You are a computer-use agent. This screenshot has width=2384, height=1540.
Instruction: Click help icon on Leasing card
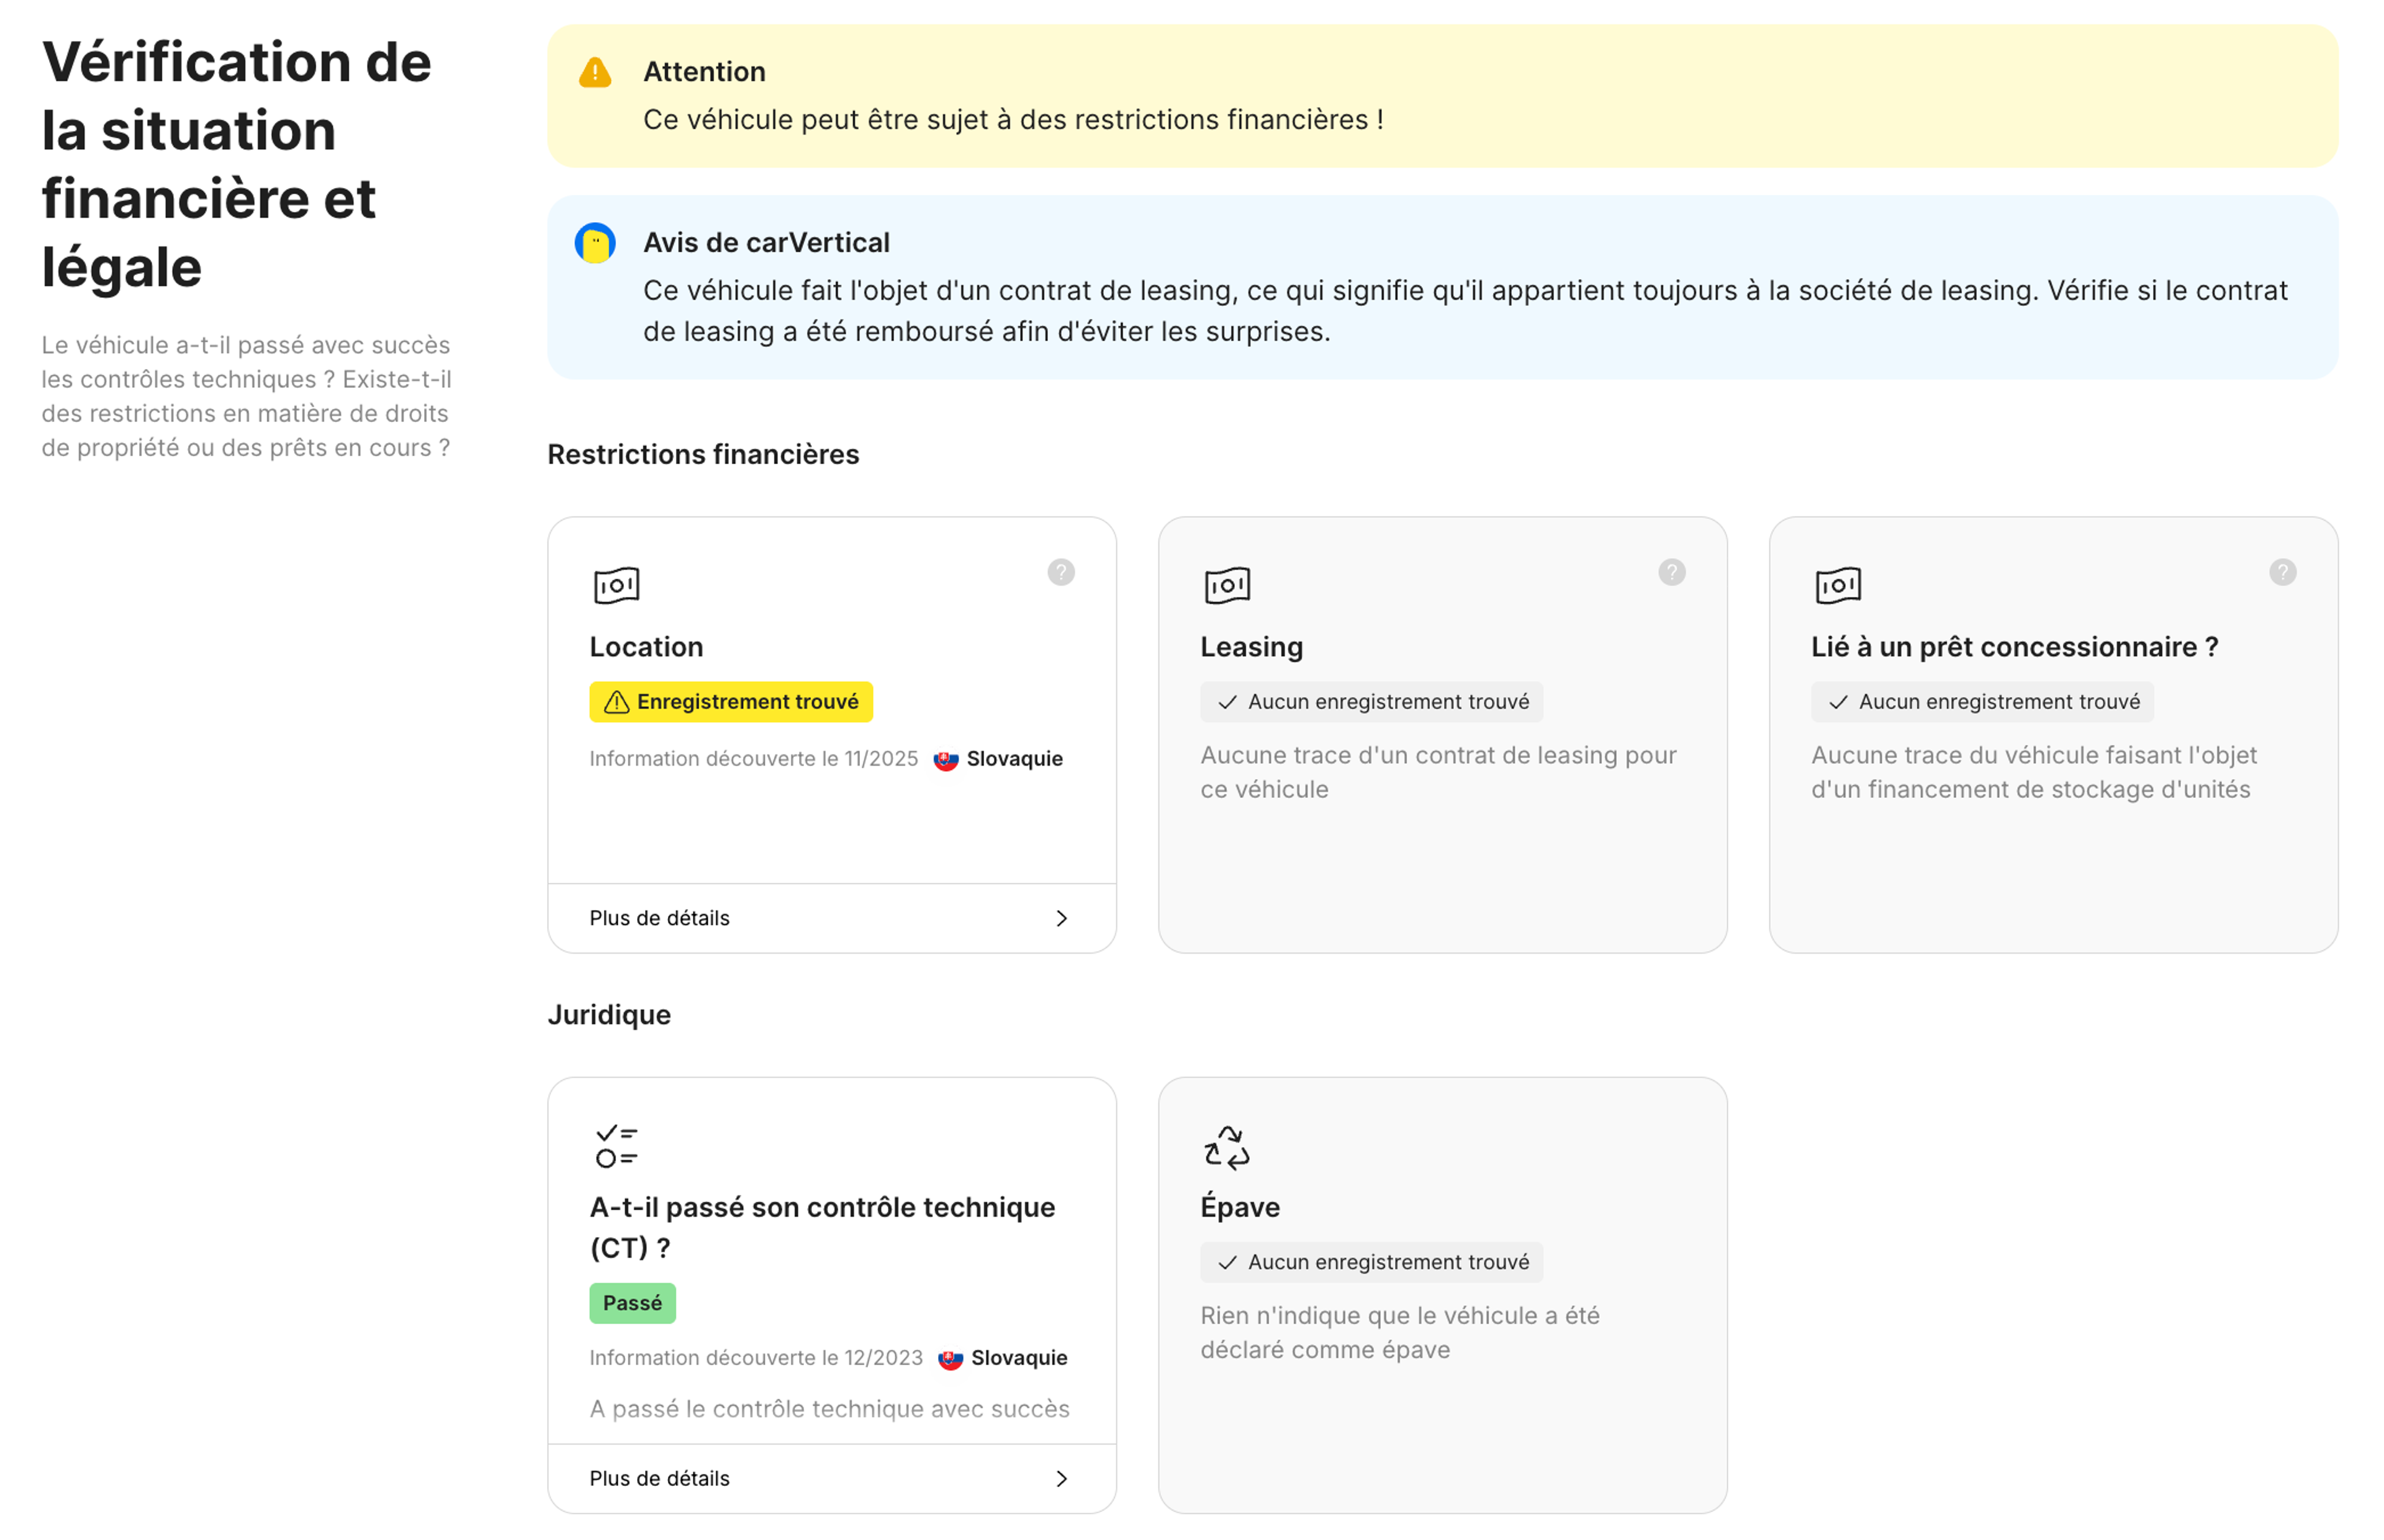click(1672, 572)
